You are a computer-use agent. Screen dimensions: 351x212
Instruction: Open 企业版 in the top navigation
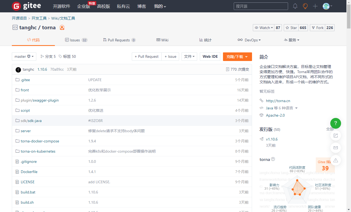(84, 6)
